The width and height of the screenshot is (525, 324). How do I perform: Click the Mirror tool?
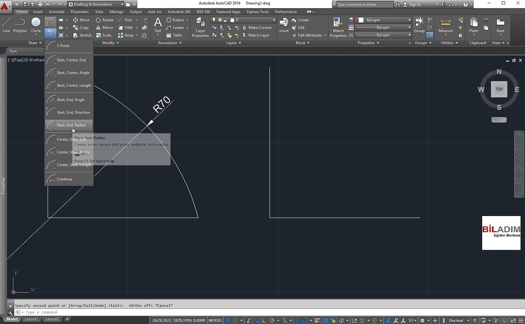coord(104,28)
